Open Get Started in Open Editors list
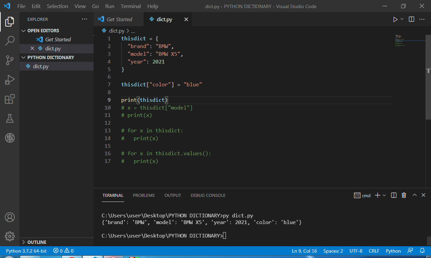431x258 pixels. 57,39
